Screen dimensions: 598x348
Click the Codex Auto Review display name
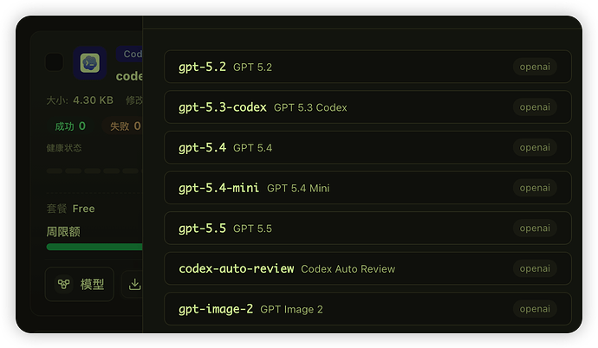(348, 269)
